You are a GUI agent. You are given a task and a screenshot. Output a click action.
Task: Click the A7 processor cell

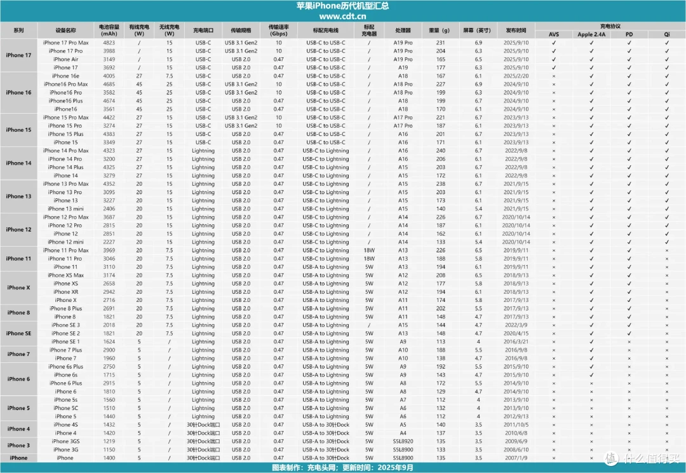403,399
